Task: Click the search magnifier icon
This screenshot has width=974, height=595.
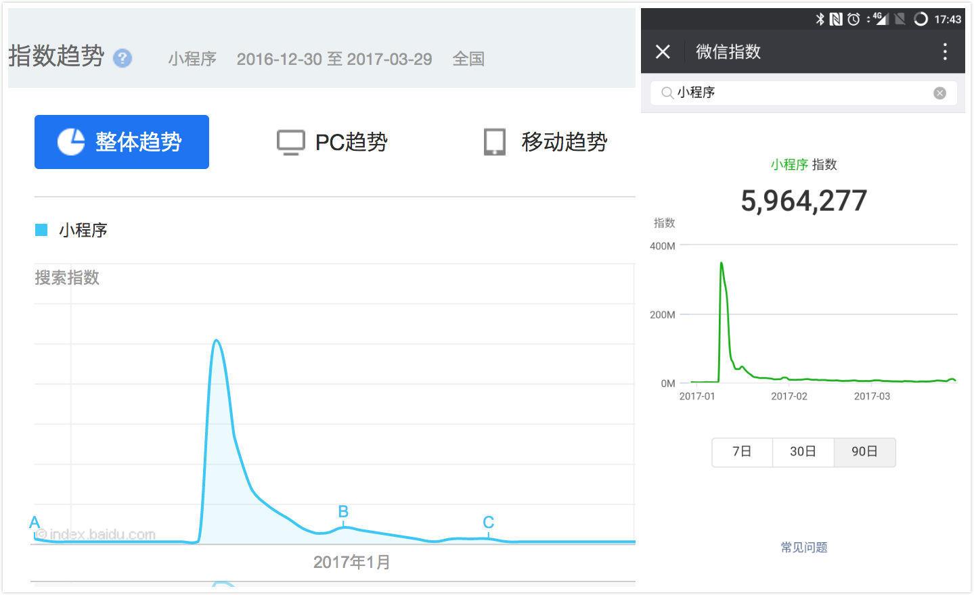Action: pyautogui.click(x=667, y=93)
